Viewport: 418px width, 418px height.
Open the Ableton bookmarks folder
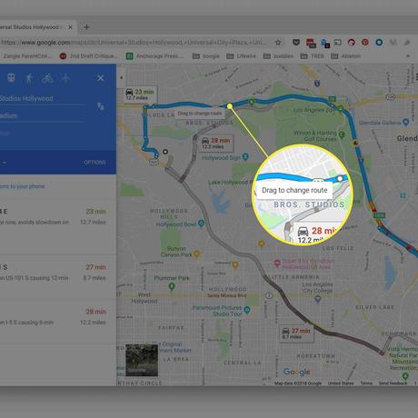[345, 56]
